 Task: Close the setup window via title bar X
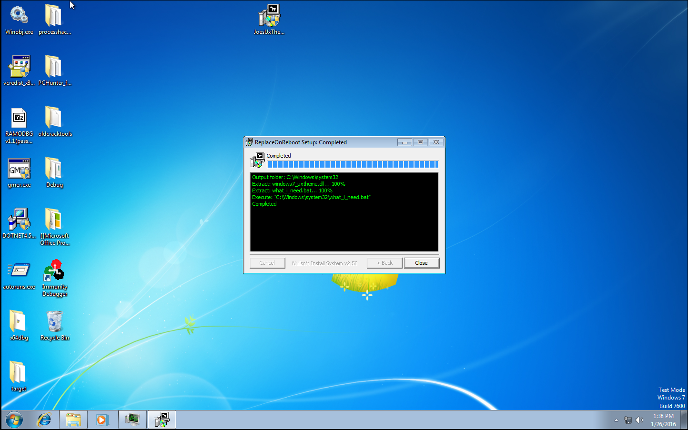coord(436,142)
